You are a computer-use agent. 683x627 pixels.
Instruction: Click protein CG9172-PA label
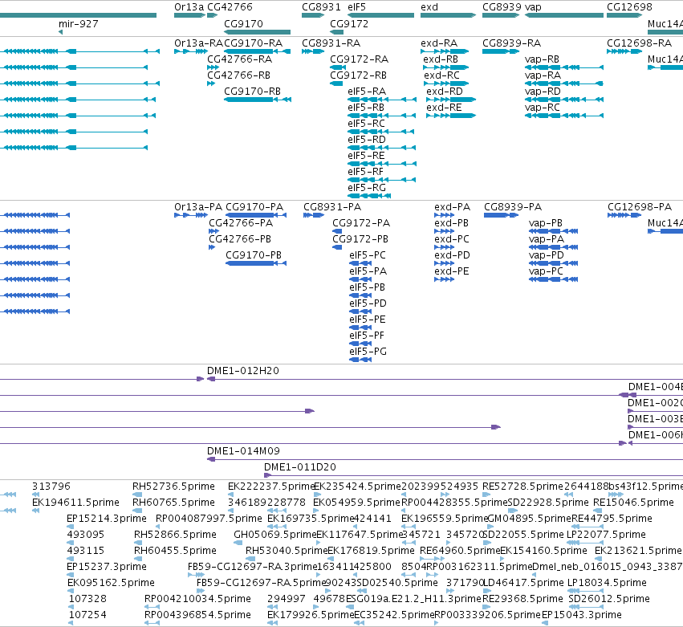[x=361, y=223]
